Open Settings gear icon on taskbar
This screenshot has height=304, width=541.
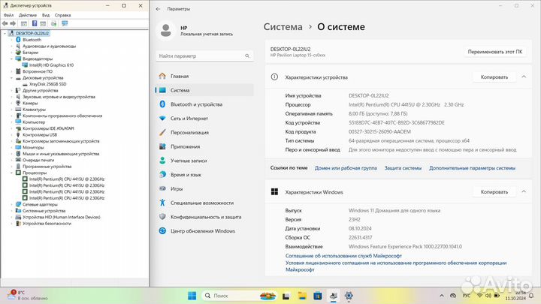coord(349,296)
